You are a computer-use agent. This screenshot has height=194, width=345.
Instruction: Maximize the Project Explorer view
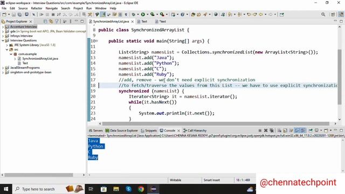coord(82,22)
